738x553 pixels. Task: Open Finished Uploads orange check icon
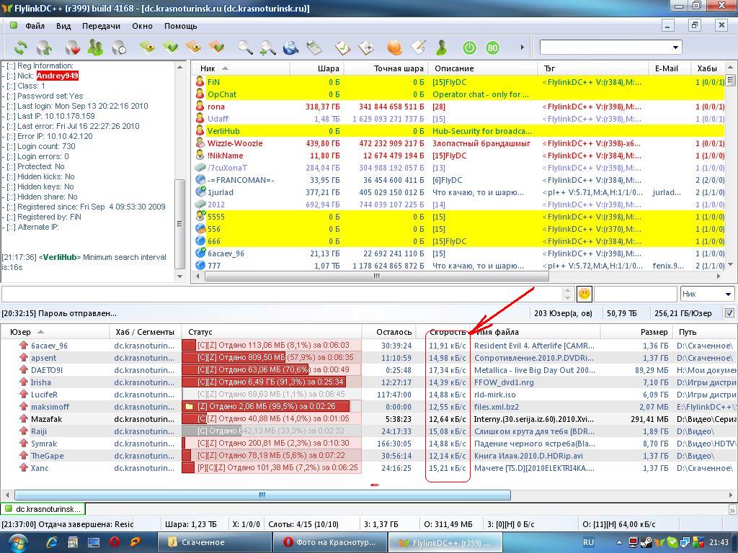point(216,47)
